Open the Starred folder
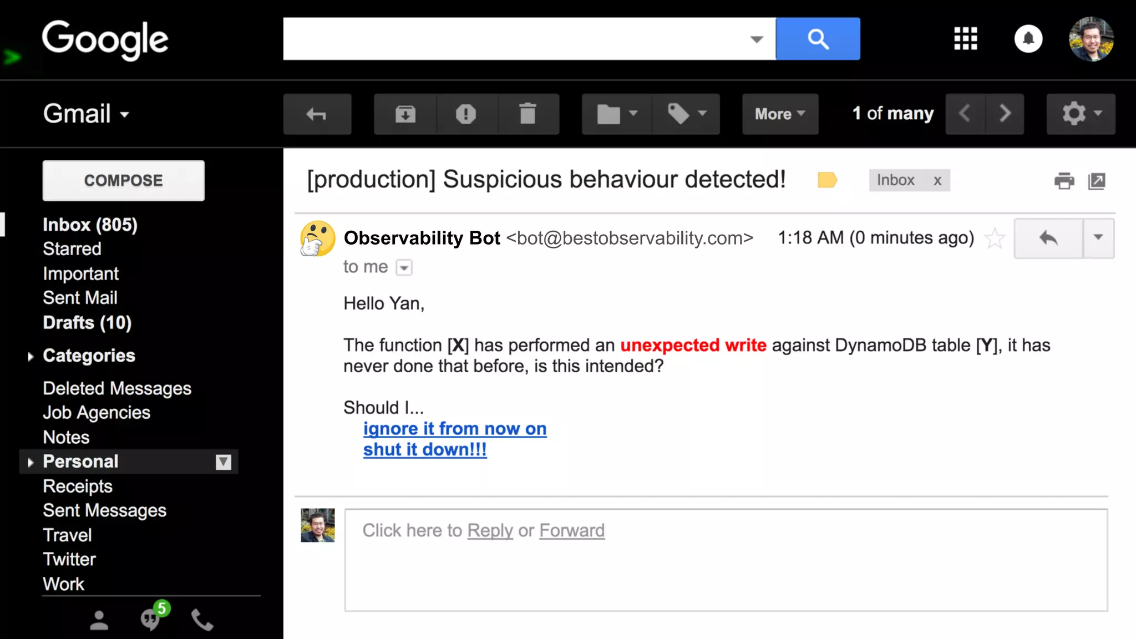This screenshot has width=1136, height=639. 72,249
